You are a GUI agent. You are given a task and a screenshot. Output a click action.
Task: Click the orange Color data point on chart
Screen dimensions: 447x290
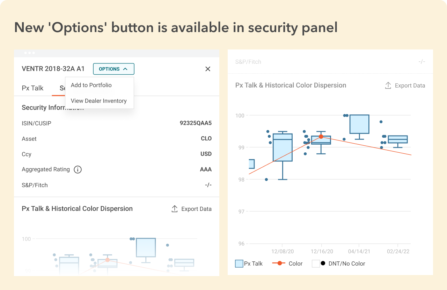tap(321, 137)
